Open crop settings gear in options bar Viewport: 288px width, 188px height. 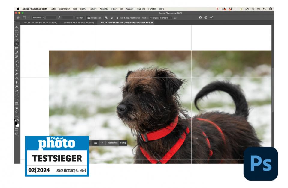tap(112, 18)
